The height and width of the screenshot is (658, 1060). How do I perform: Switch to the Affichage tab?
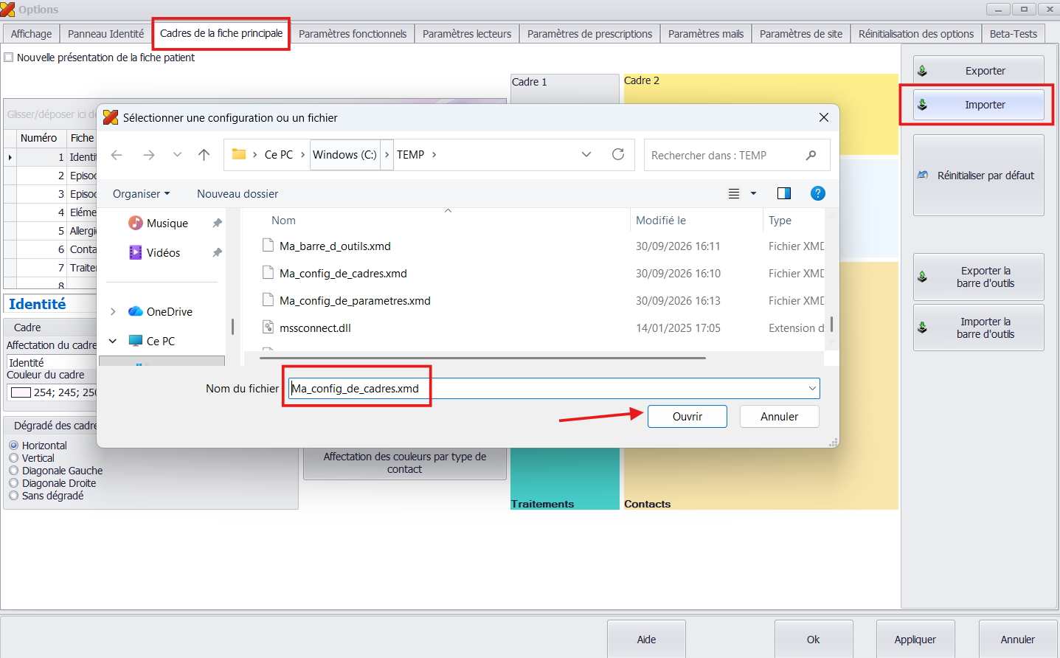pyautogui.click(x=32, y=34)
